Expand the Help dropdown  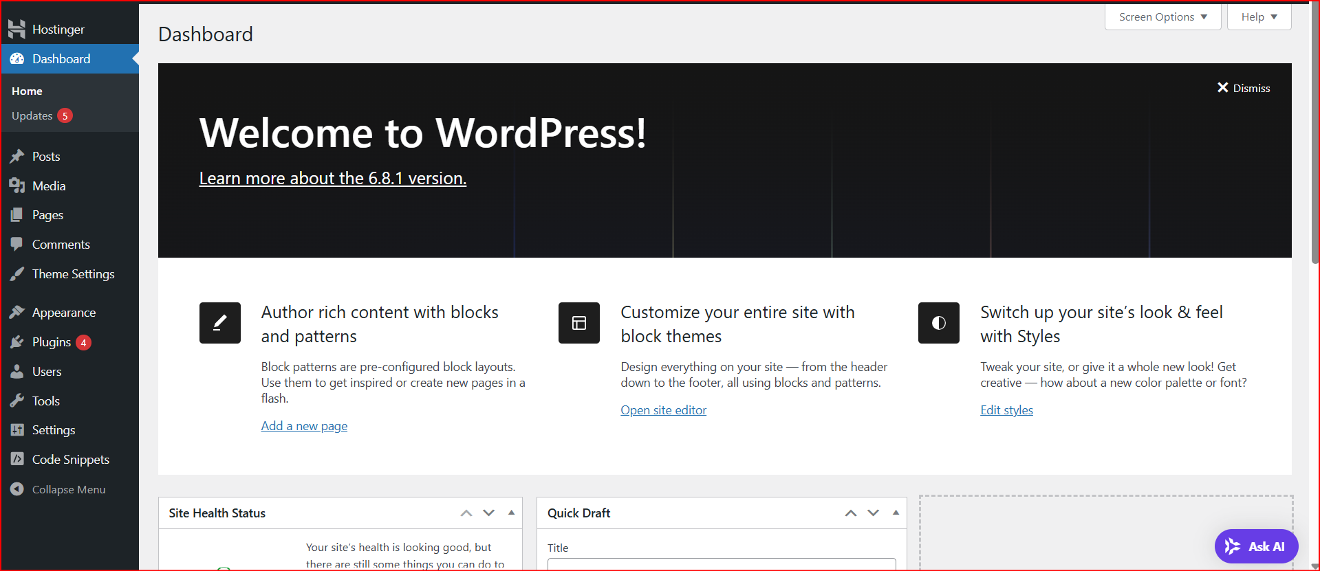click(1259, 17)
